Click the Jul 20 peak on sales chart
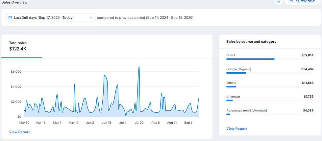 tap(139, 66)
